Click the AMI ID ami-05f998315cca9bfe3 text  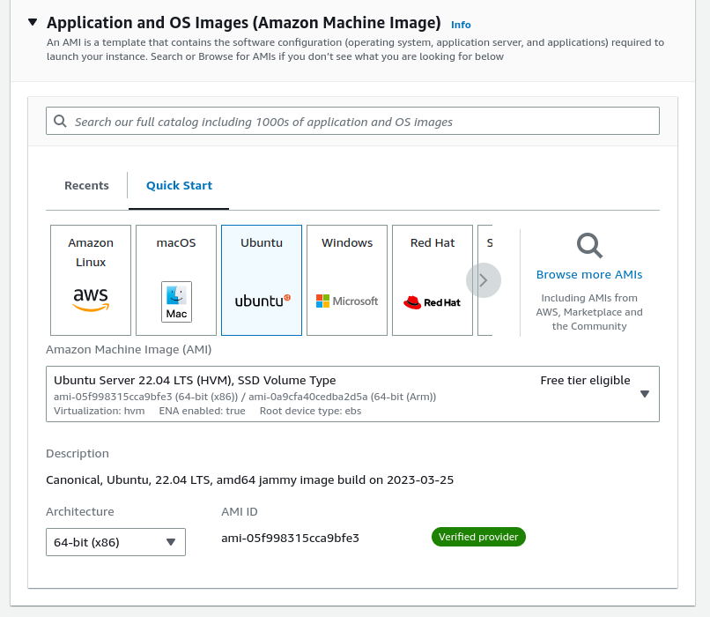(x=290, y=539)
